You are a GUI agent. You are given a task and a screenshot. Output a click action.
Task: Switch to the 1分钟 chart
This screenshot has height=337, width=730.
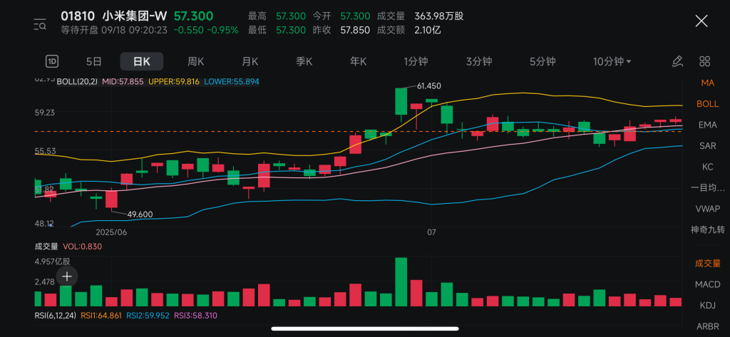click(x=416, y=61)
